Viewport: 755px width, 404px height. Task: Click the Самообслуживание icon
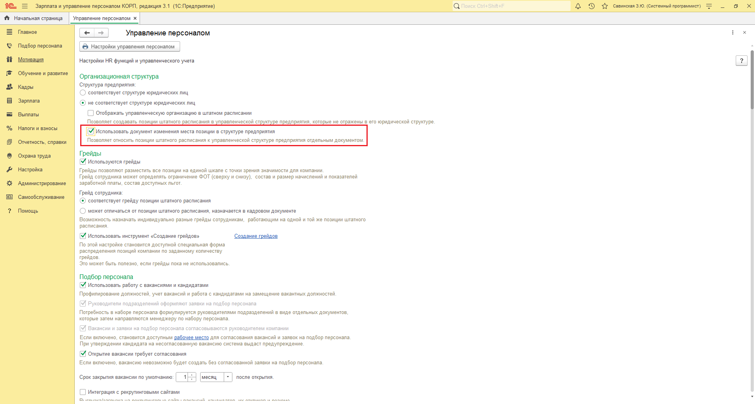point(9,197)
